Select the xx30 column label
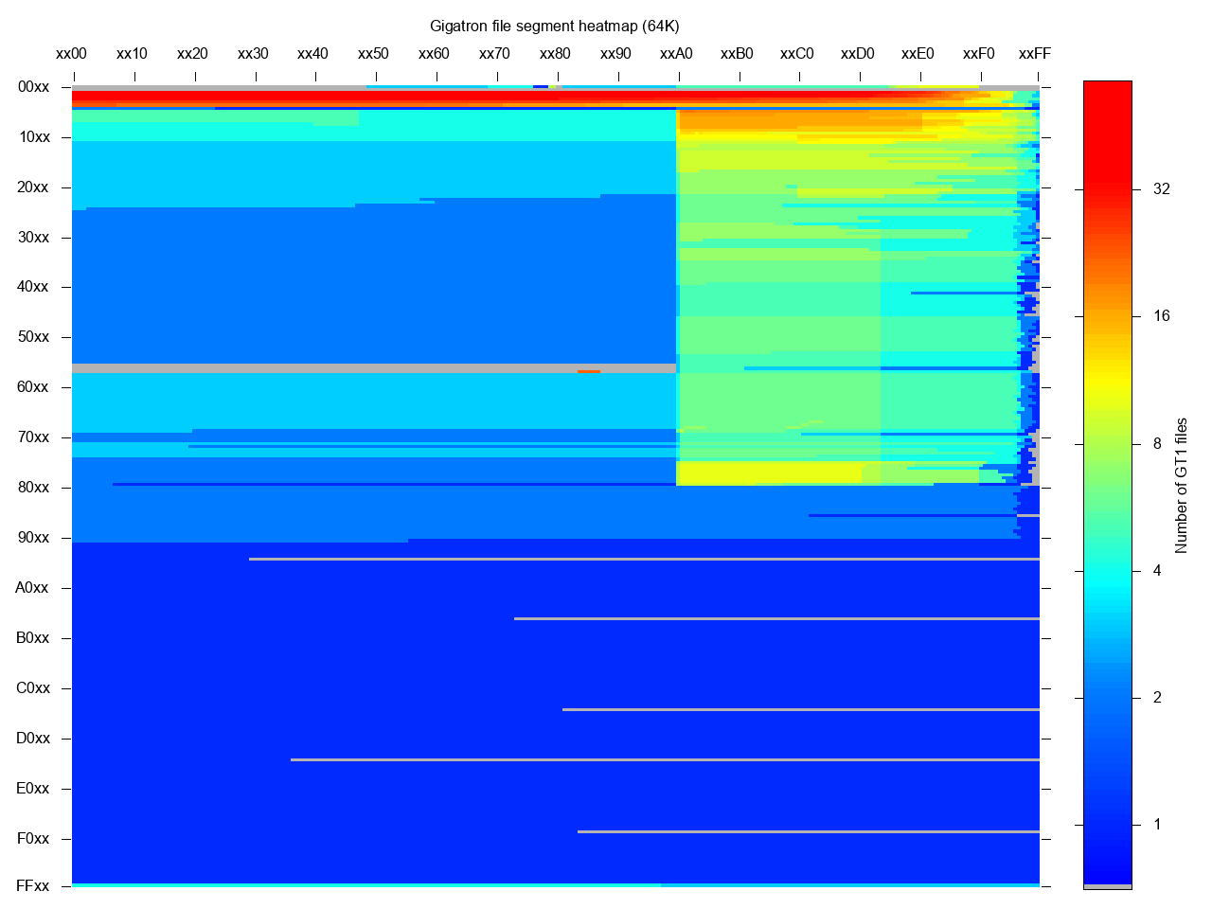1212x909 pixels. [x=253, y=54]
